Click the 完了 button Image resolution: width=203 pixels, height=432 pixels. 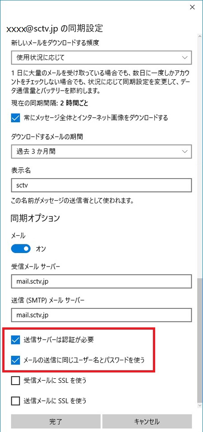point(56,421)
